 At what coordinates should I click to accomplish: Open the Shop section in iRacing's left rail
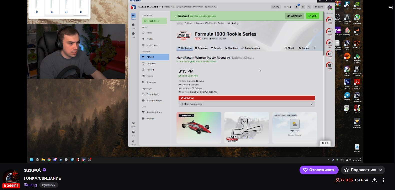133,26
